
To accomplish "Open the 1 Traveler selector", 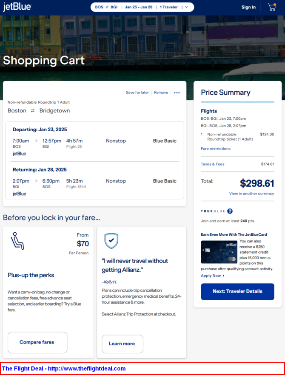I will click(168, 7).
